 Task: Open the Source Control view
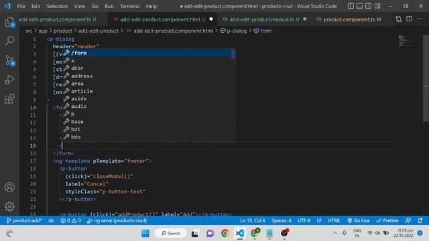click(x=9, y=60)
